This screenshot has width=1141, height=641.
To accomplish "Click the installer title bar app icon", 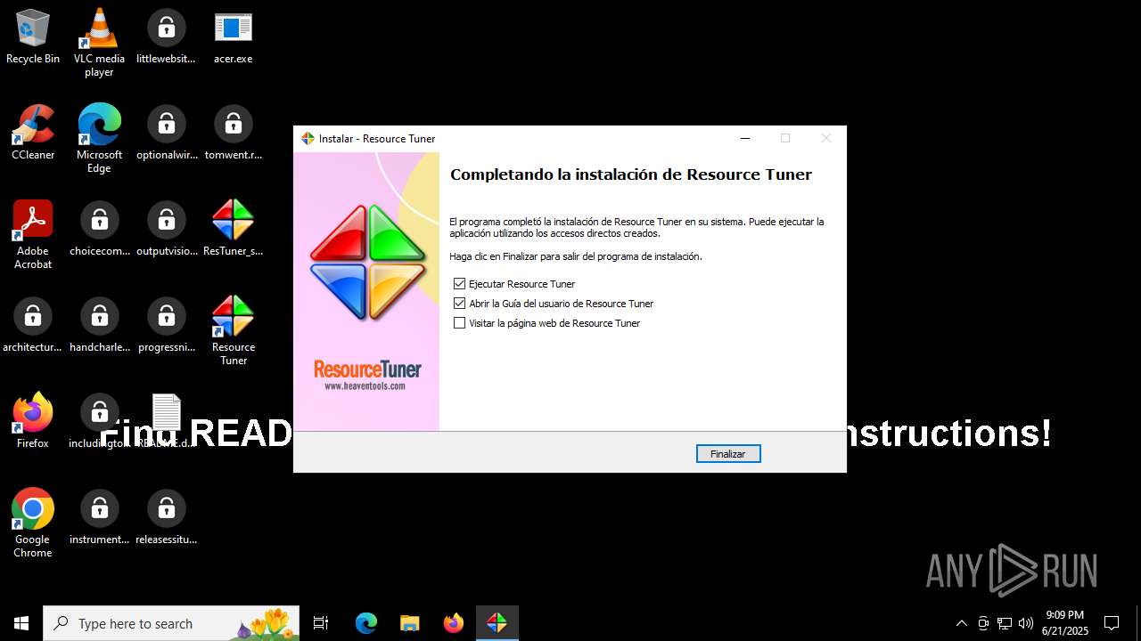I will point(308,139).
